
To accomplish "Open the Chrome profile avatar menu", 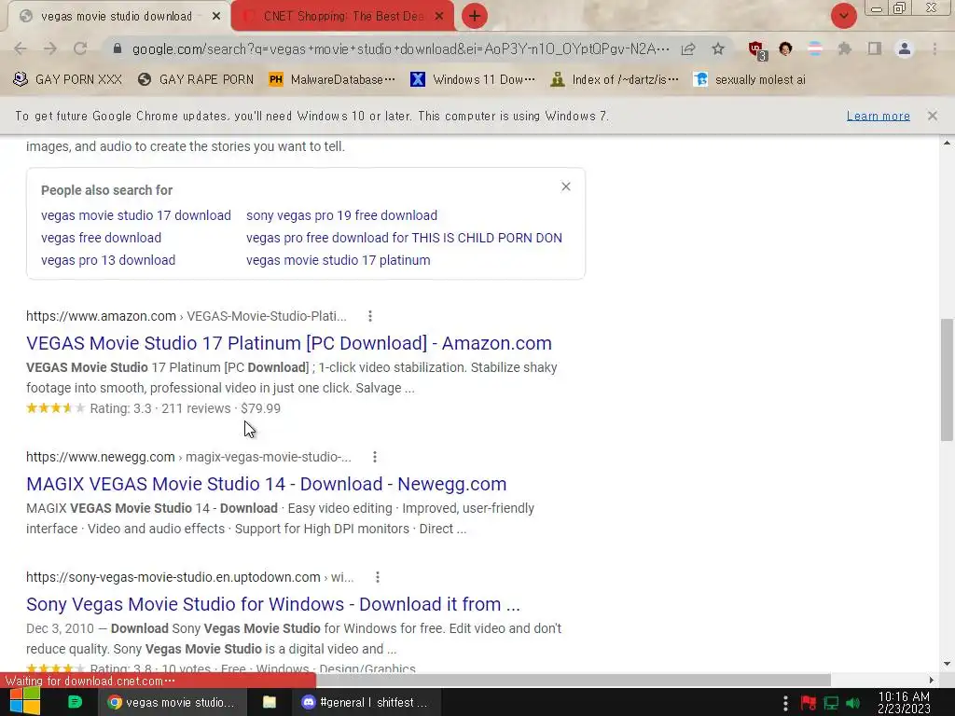I will [905, 48].
